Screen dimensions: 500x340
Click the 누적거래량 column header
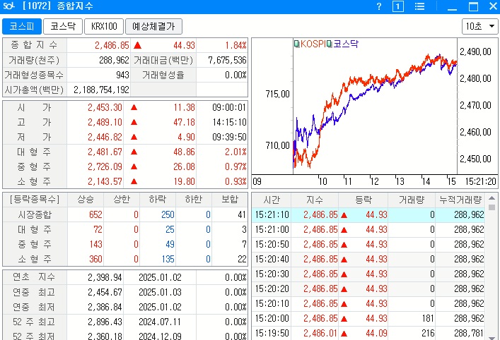click(460, 200)
